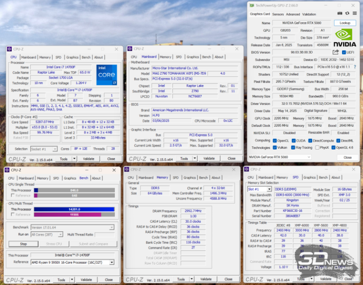Click the NVIDIA logo in GPU-Z
The image size is (363, 285).
345,38
